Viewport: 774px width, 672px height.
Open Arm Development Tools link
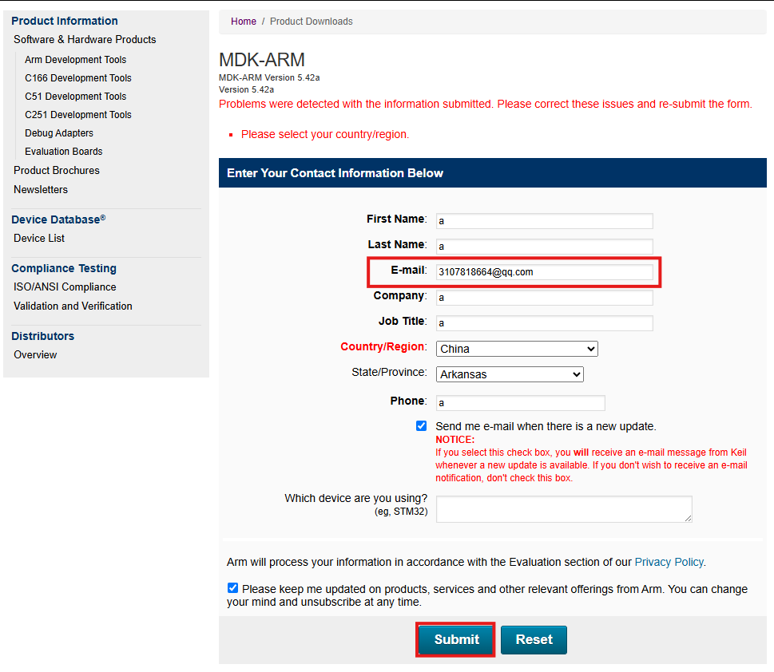click(76, 60)
